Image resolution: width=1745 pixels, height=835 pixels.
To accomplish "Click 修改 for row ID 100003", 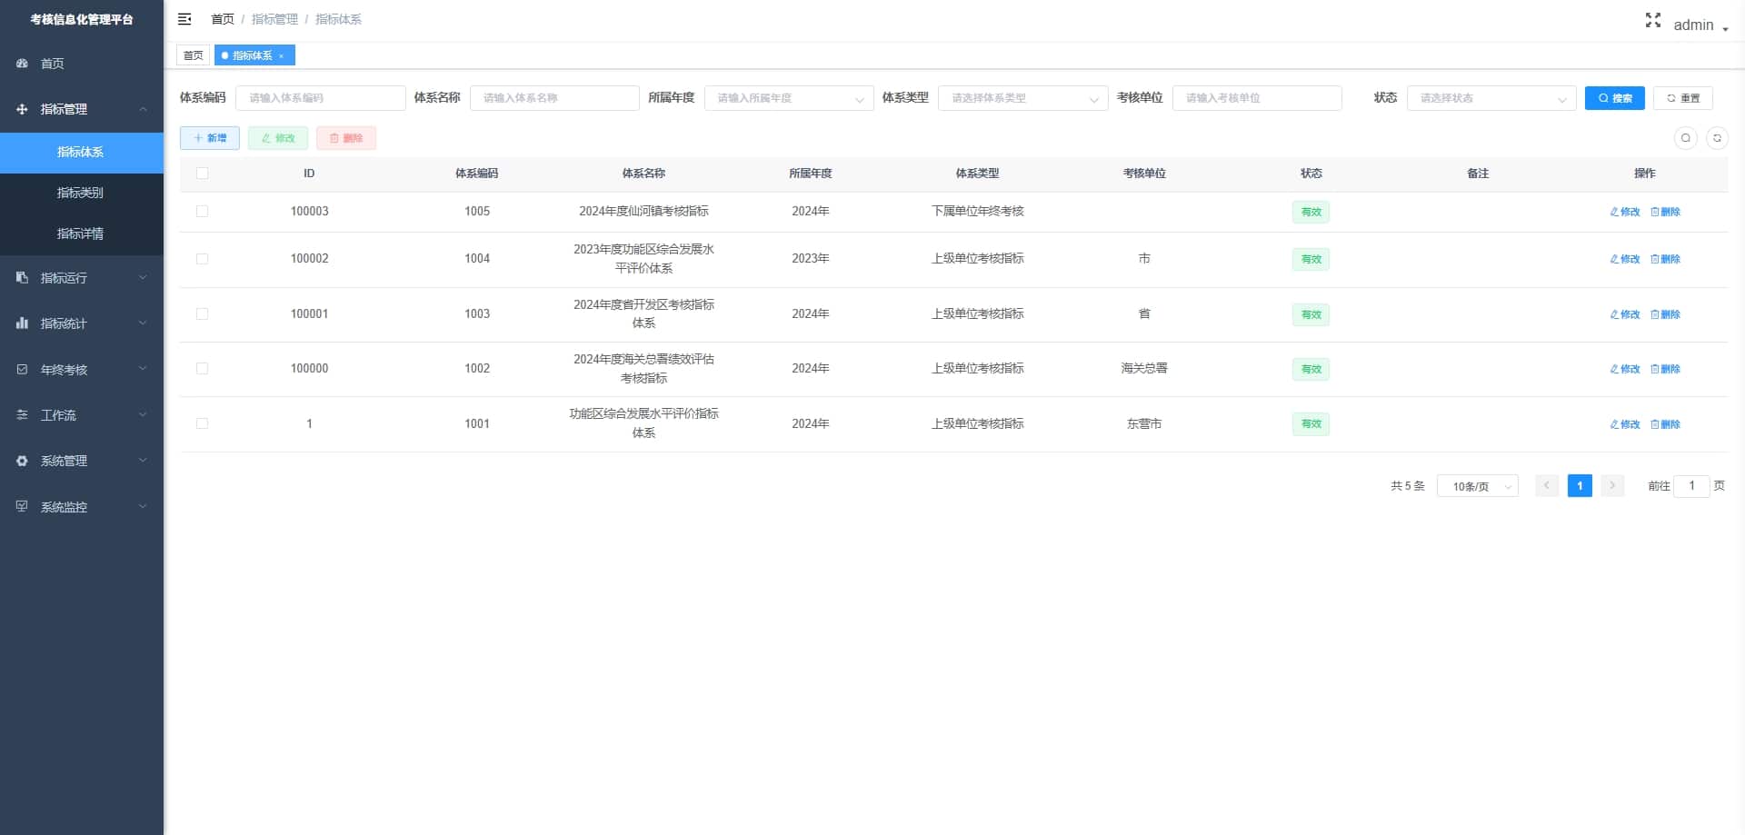I will (x=1625, y=212).
